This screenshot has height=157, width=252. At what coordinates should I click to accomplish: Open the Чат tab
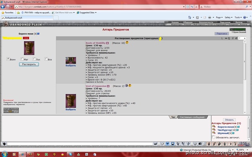pos(173,117)
